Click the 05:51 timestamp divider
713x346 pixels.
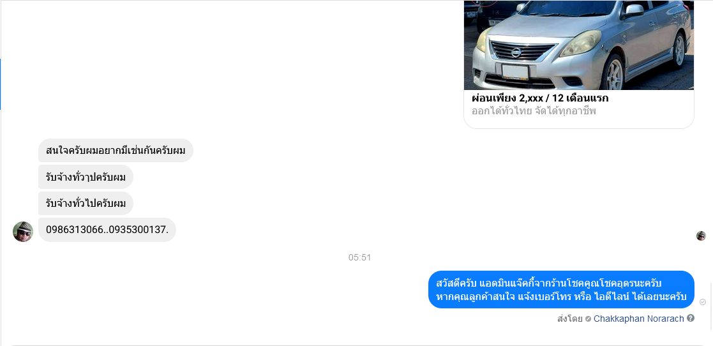(359, 258)
